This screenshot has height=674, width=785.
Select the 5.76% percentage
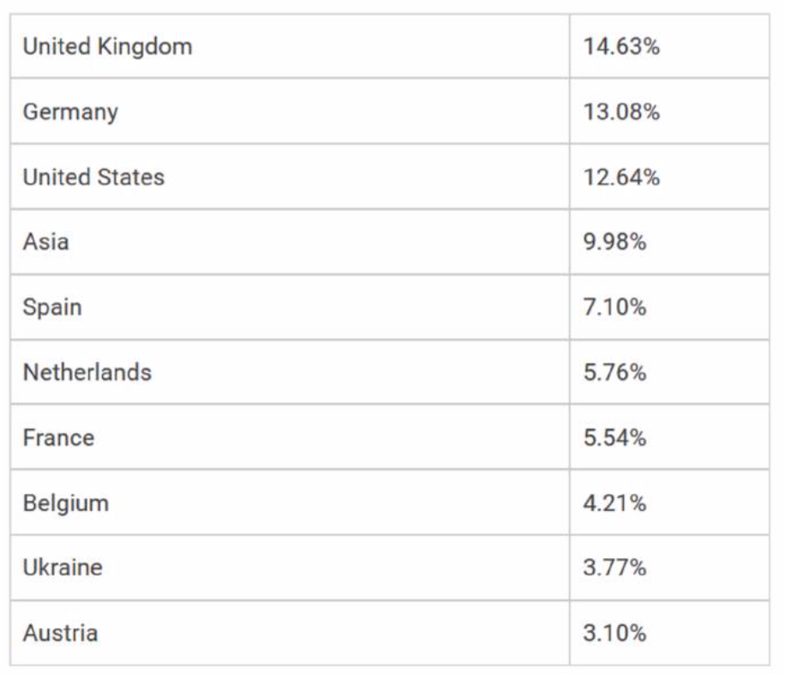(x=614, y=372)
